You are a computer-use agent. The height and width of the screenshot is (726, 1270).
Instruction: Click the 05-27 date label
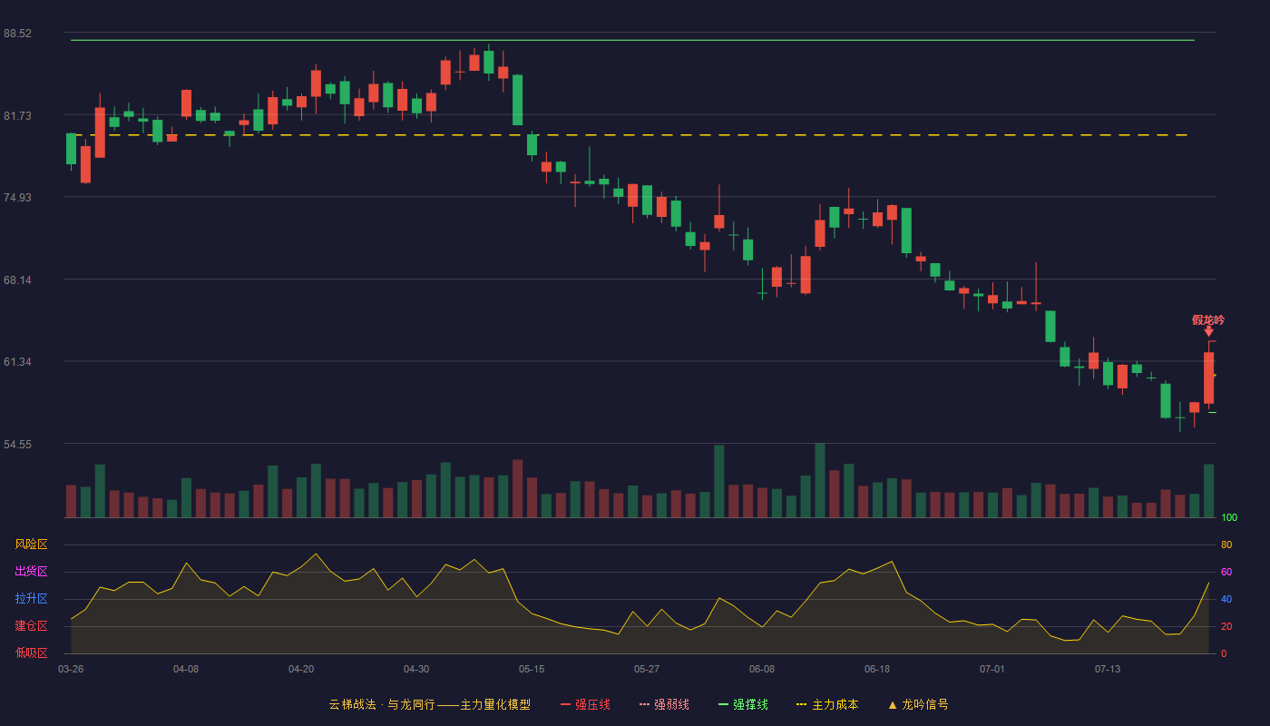pos(647,669)
